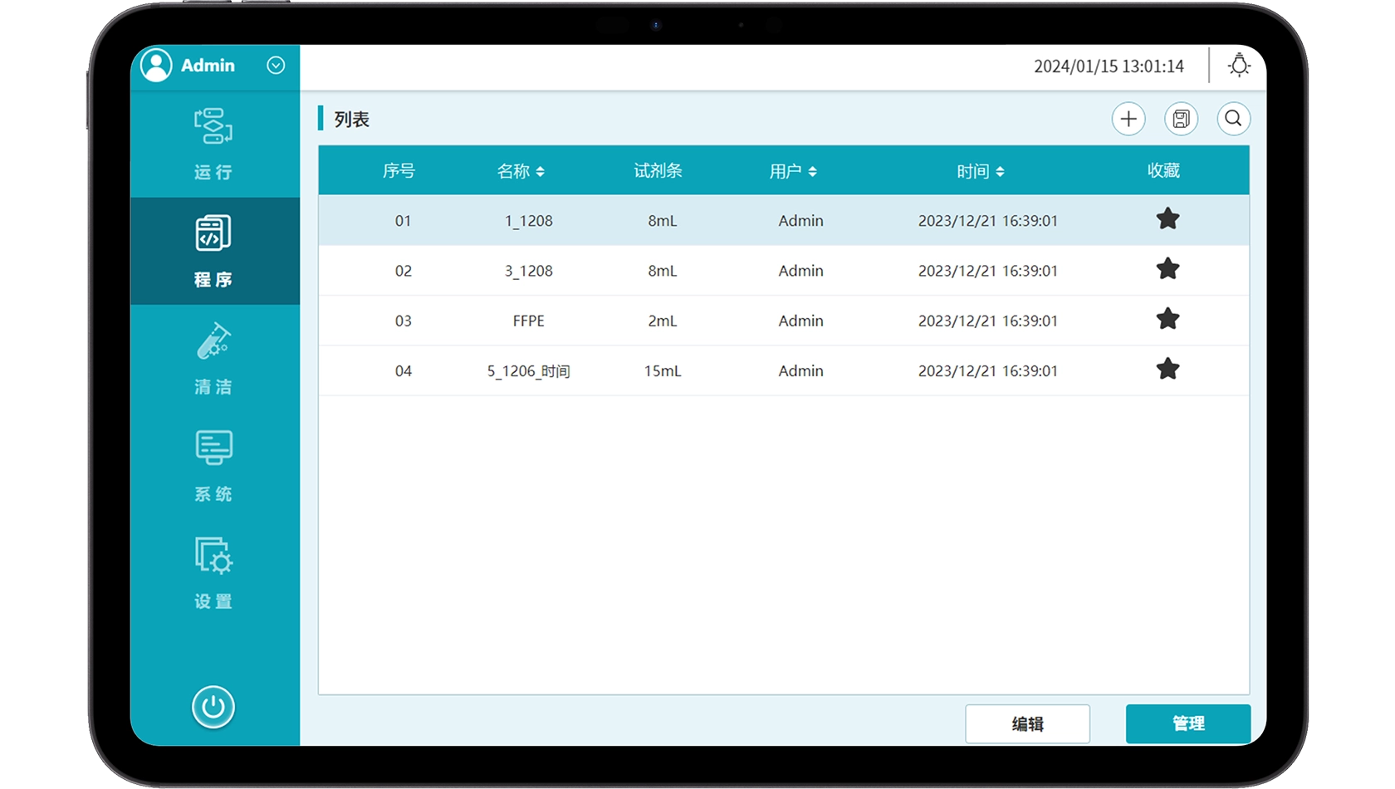Open the 清洁 (Clean) sidebar section
The width and height of the screenshot is (1395, 789).
tap(213, 358)
